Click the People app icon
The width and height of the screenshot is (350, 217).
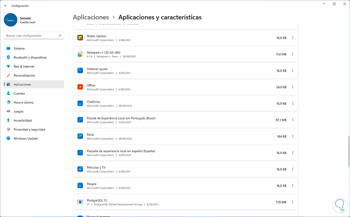[80, 185]
